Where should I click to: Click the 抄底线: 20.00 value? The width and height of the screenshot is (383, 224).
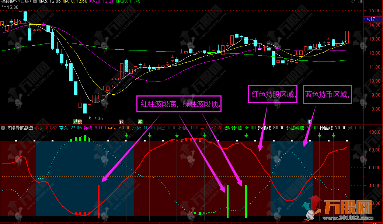[333, 128]
